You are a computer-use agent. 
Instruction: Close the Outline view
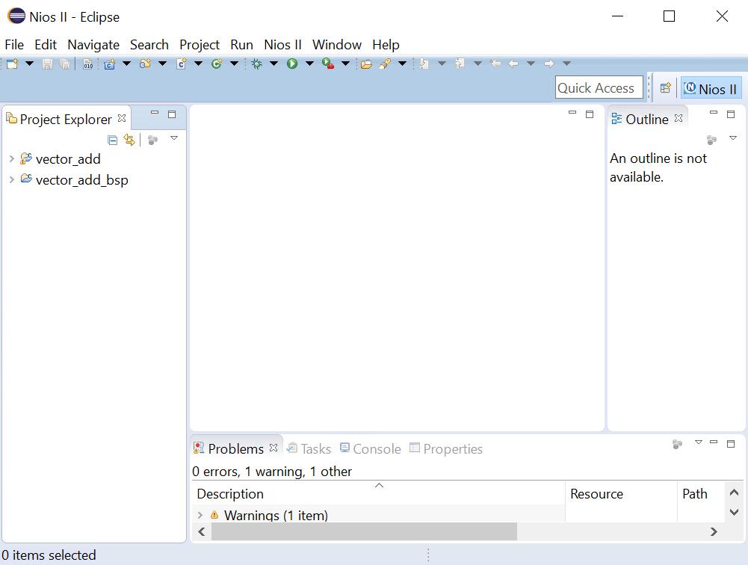click(679, 118)
